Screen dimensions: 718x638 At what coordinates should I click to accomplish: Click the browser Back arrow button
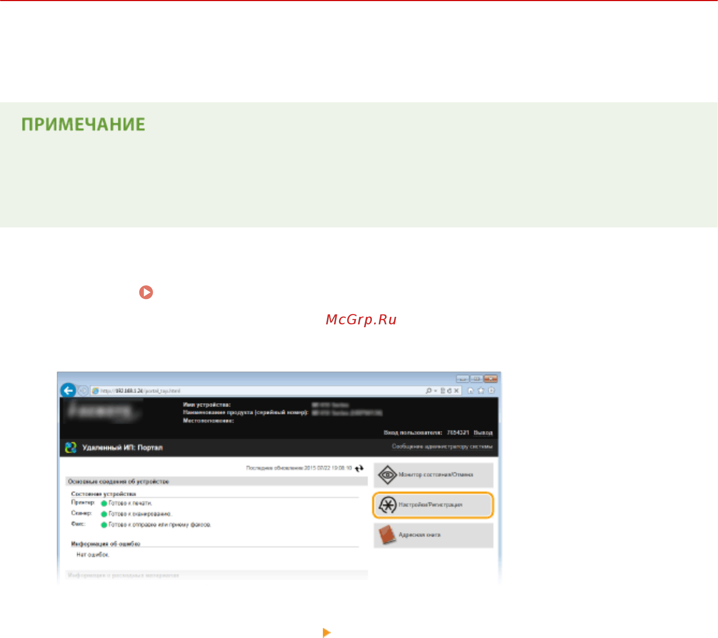(x=68, y=391)
